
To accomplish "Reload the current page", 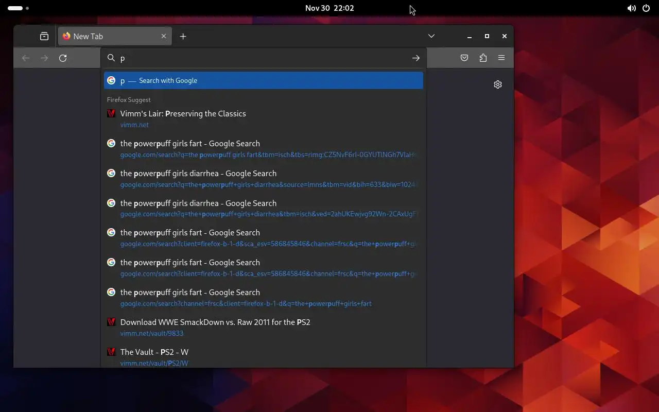I will coord(63,58).
